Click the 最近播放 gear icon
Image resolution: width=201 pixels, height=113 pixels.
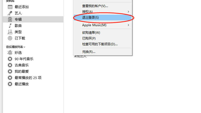(10, 84)
